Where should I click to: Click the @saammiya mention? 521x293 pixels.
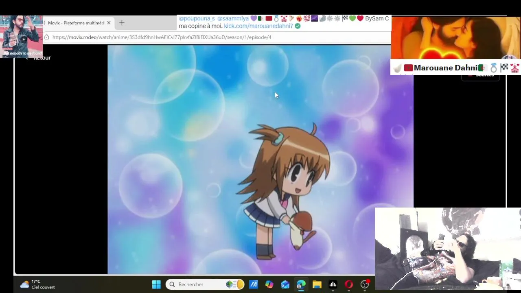[x=233, y=19]
